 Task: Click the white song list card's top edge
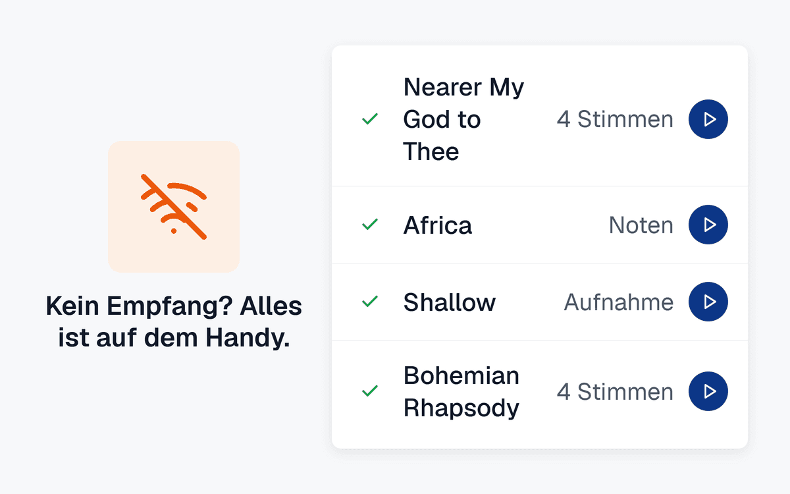pyautogui.click(x=540, y=46)
